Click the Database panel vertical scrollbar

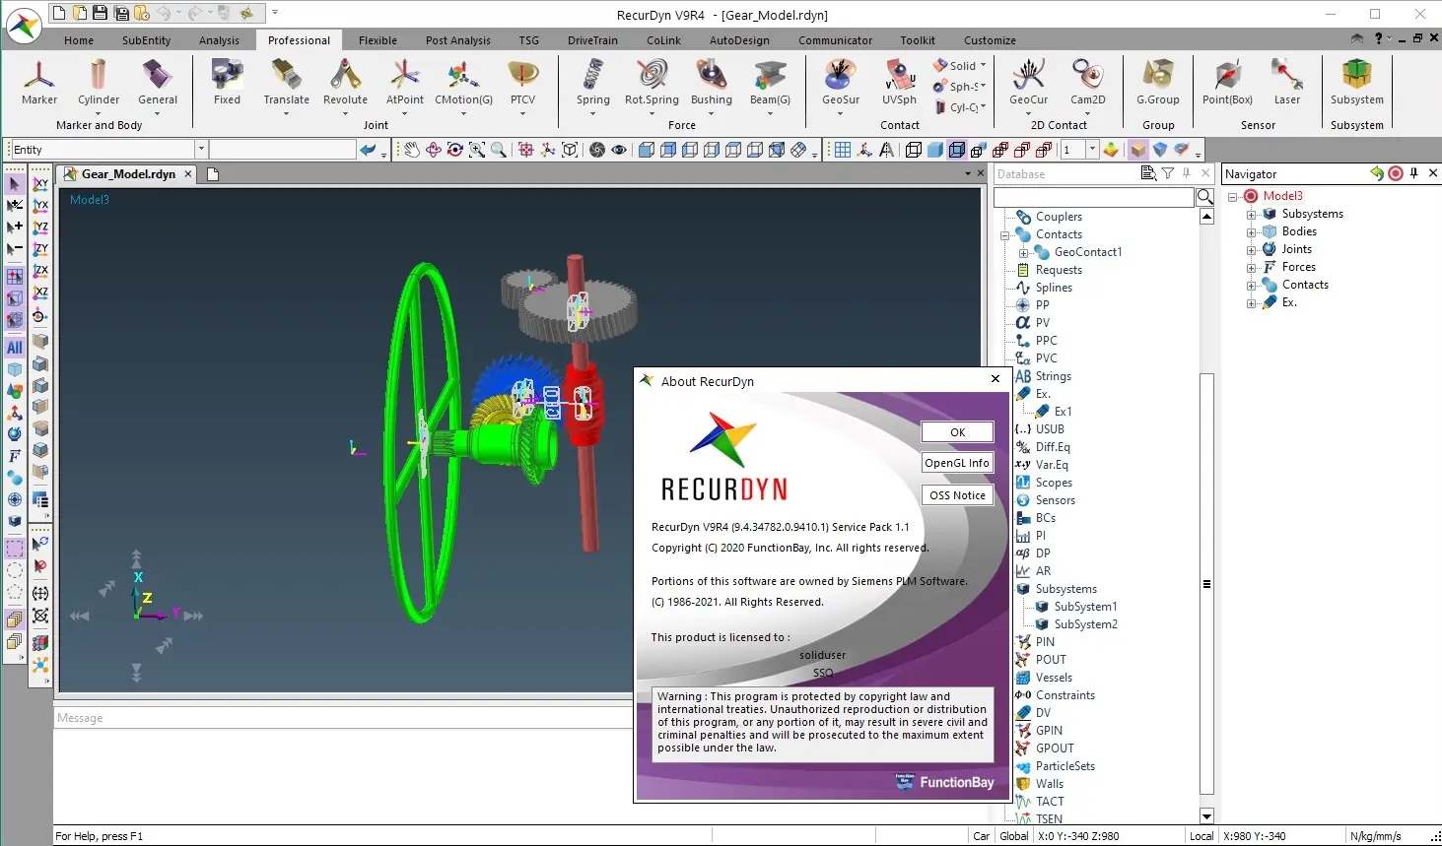[1206, 584]
